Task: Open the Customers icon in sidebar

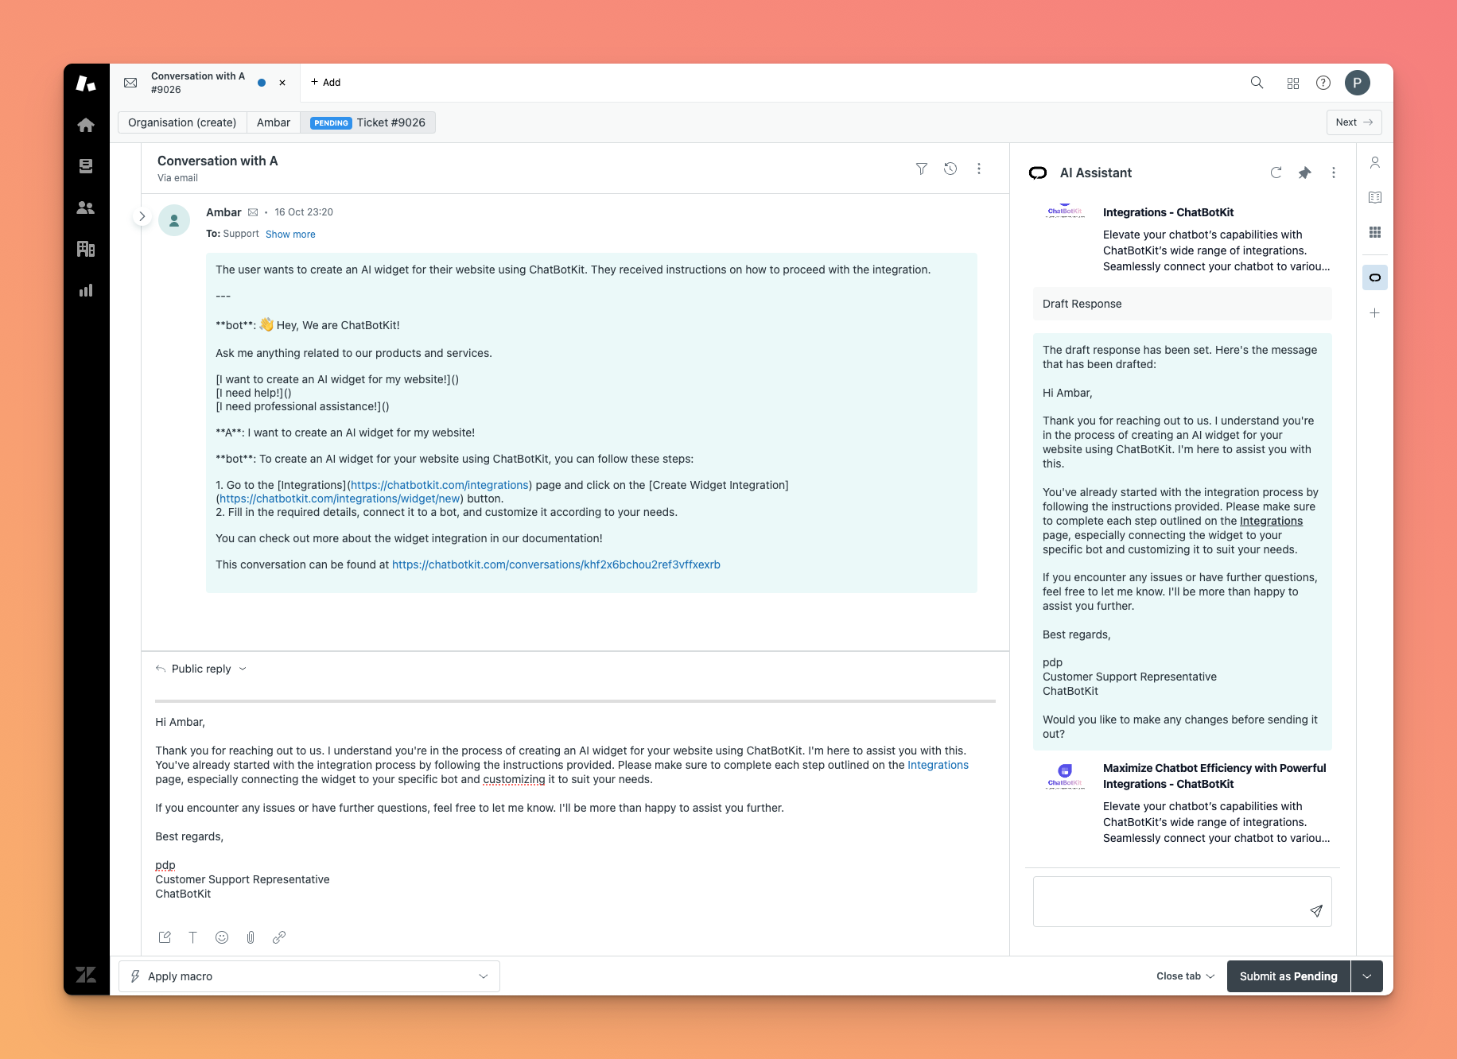Action: pyautogui.click(x=86, y=208)
